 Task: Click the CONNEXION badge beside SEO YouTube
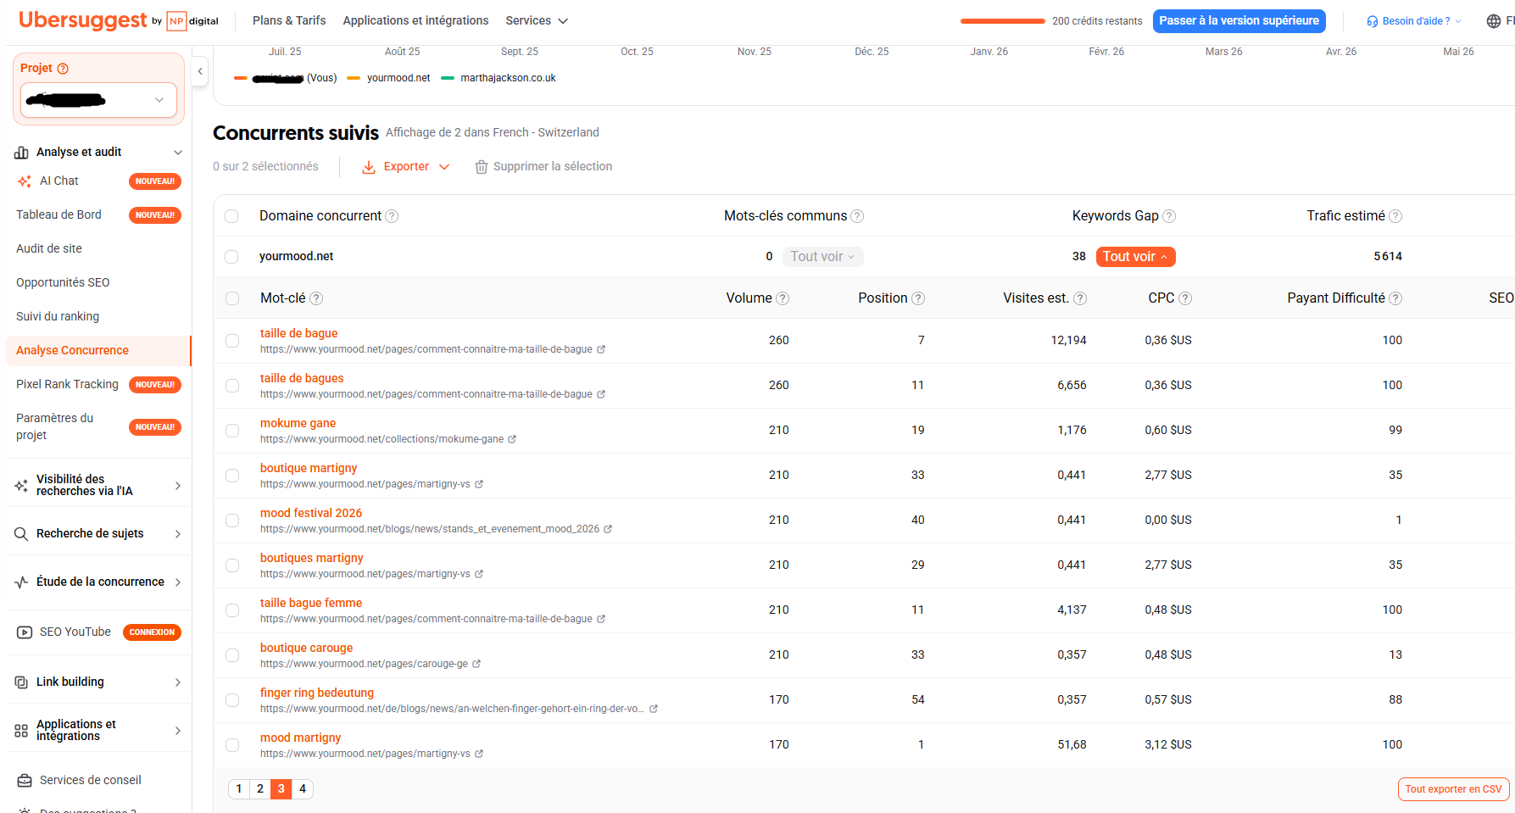(152, 632)
